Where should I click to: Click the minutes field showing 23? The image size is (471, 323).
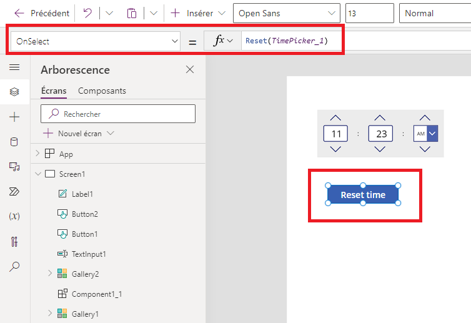point(380,134)
